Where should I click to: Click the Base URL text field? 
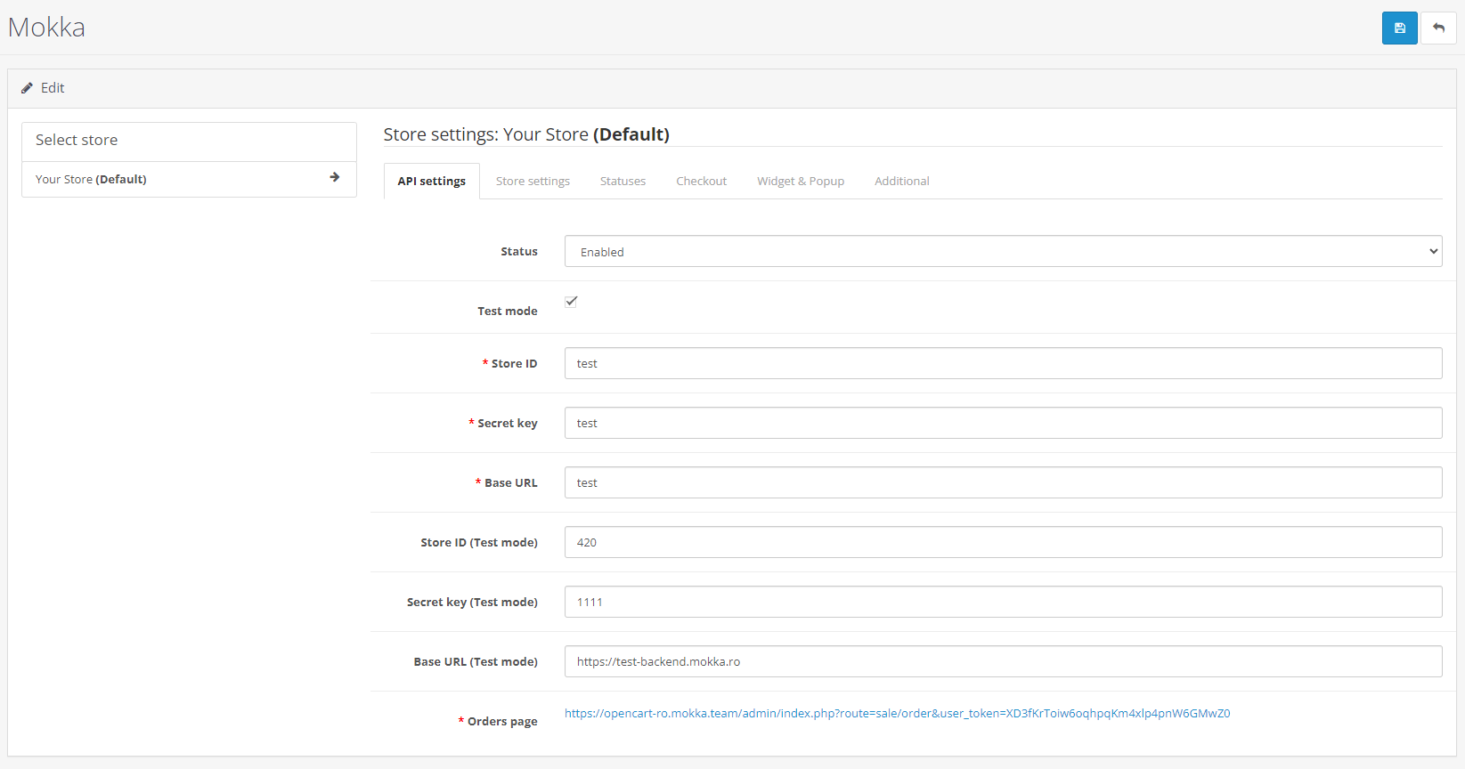click(1003, 482)
